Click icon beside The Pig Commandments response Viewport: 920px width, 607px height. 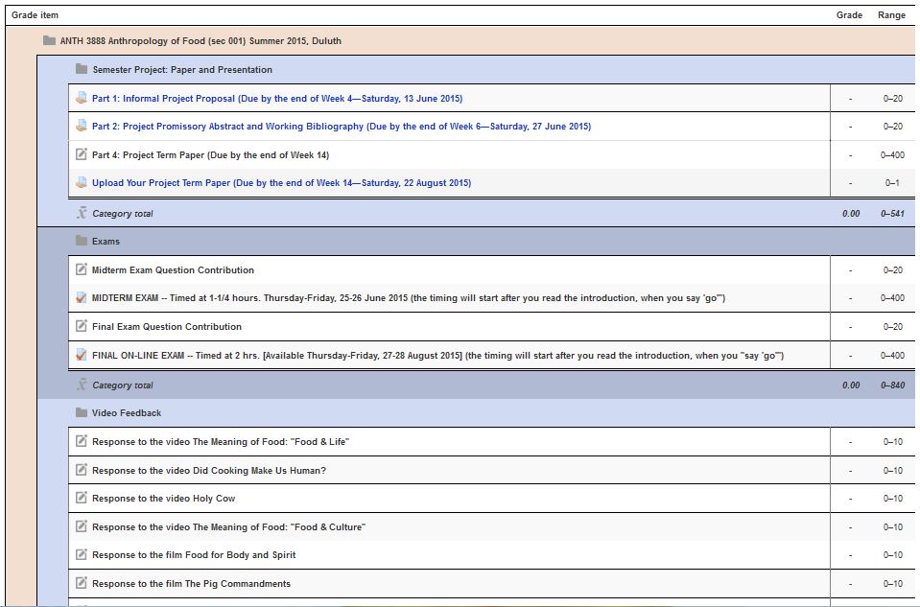pos(81,583)
